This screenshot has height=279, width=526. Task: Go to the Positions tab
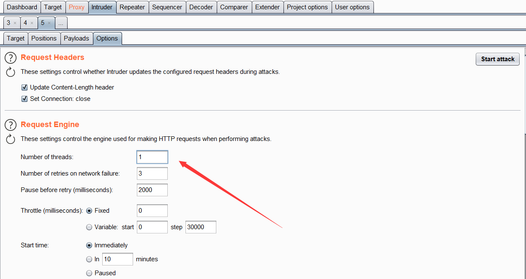click(44, 38)
